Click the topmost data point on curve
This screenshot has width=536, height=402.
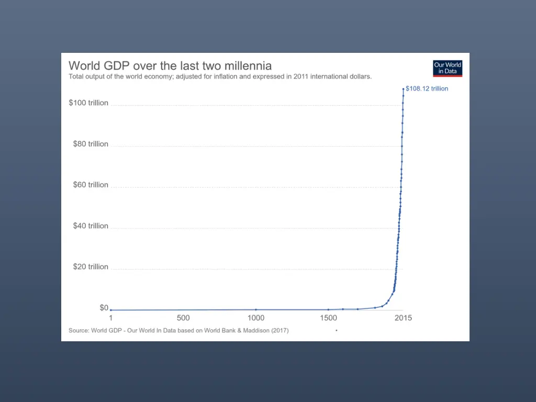click(x=404, y=89)
